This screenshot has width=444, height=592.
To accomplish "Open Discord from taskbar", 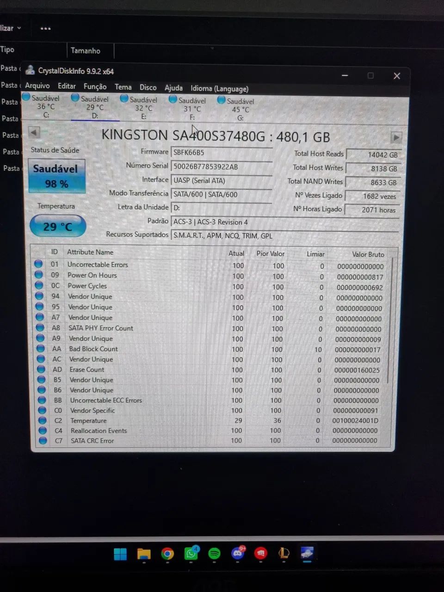I will (238, 553).
